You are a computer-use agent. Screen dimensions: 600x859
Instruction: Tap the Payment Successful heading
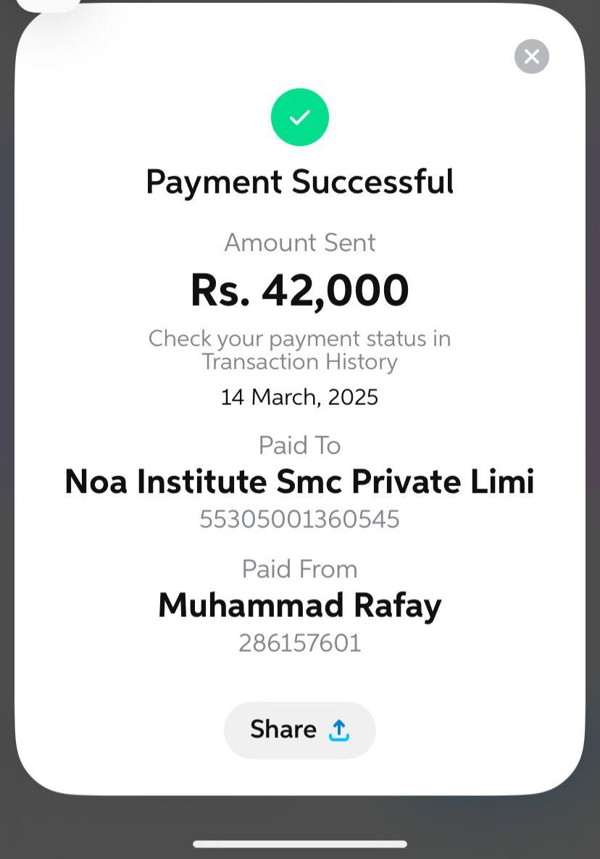(x=300, y=182)
